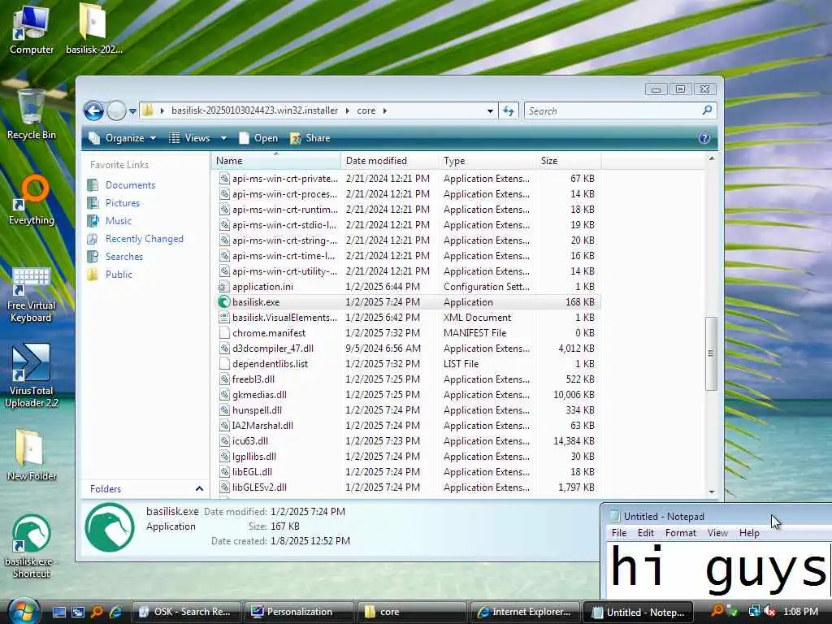Select the Recycle Bin icon
Screen dimensions: 832x624
[32, 114]
